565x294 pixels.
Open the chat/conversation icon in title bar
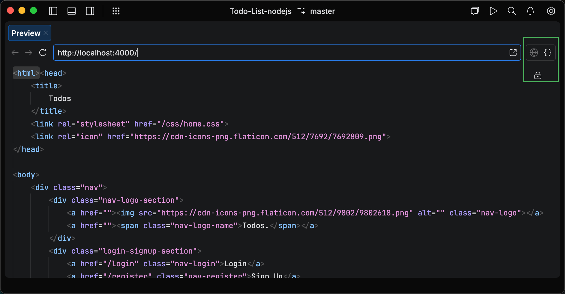475,11
